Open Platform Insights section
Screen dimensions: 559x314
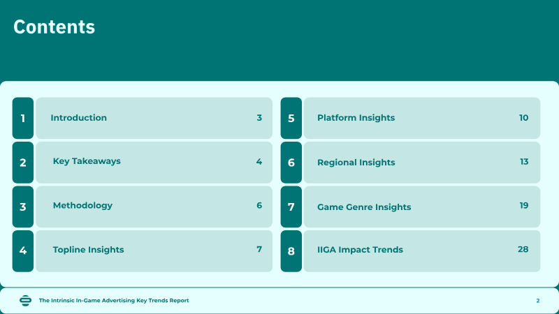[x=356, y=118]
